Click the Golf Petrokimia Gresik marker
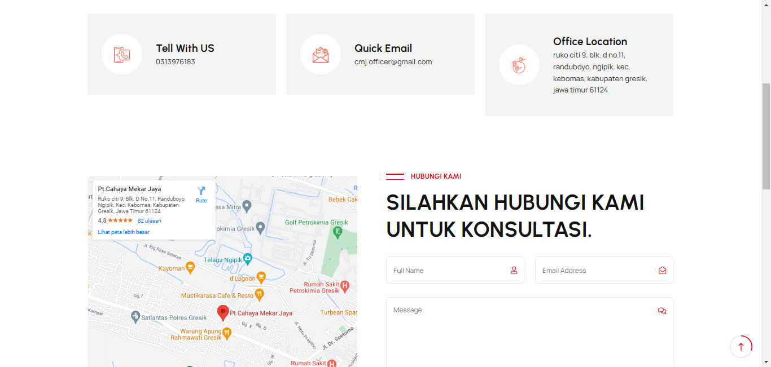The height and width of the screenshot is (367, 771). (x=338, y=231)
